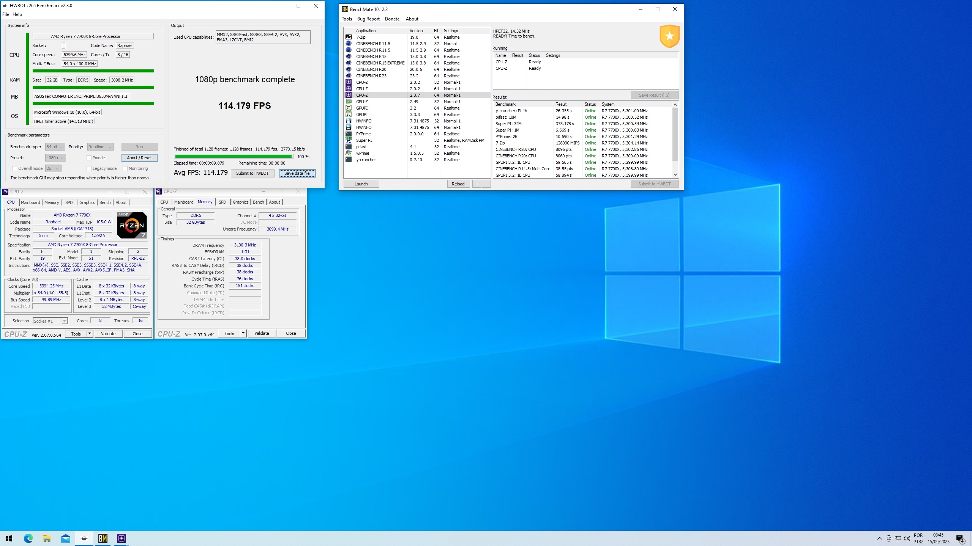Click the CINEBENCH R20 row icon
The width and height of the screenshot is (972, 546).
[348, 69]
